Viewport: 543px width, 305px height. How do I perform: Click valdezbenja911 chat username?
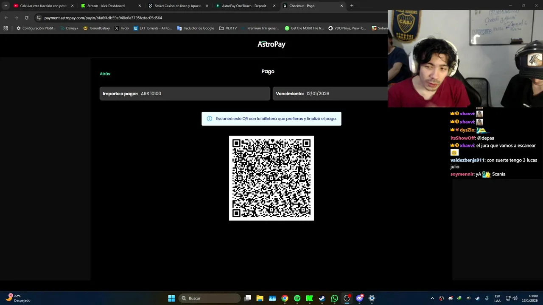467,160
